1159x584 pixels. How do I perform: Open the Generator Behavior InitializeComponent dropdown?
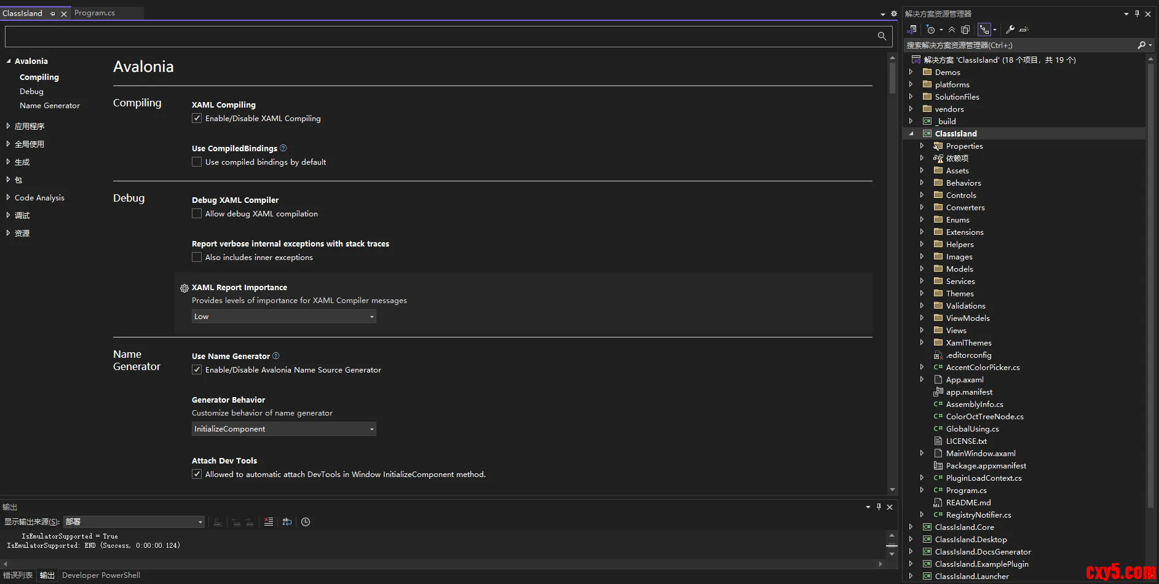[283, 429]
